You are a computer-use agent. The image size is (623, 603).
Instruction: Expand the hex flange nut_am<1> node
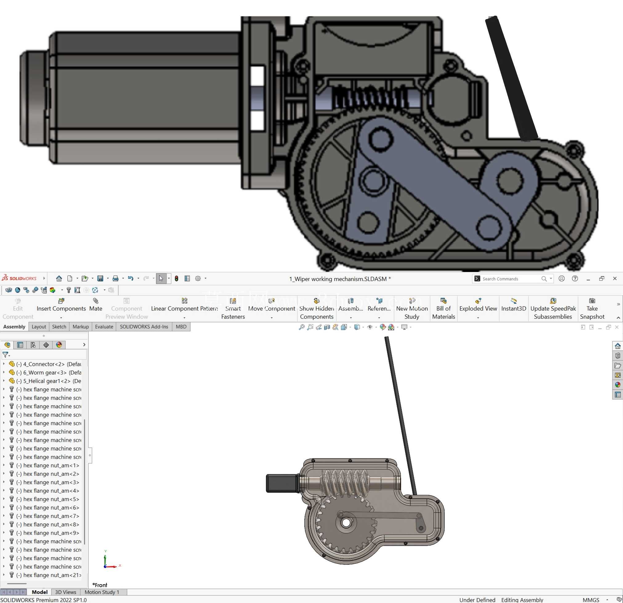4,465
